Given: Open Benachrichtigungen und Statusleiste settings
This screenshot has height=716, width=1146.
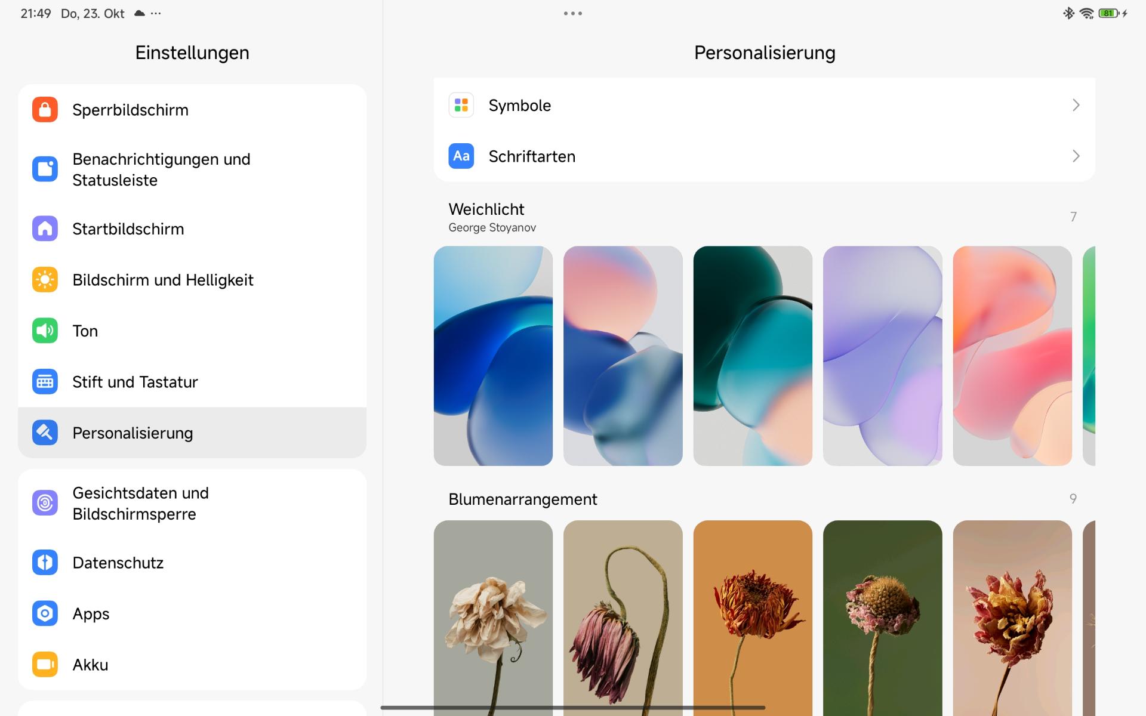Looking at the screenshot, I should [x=161, y=169].
